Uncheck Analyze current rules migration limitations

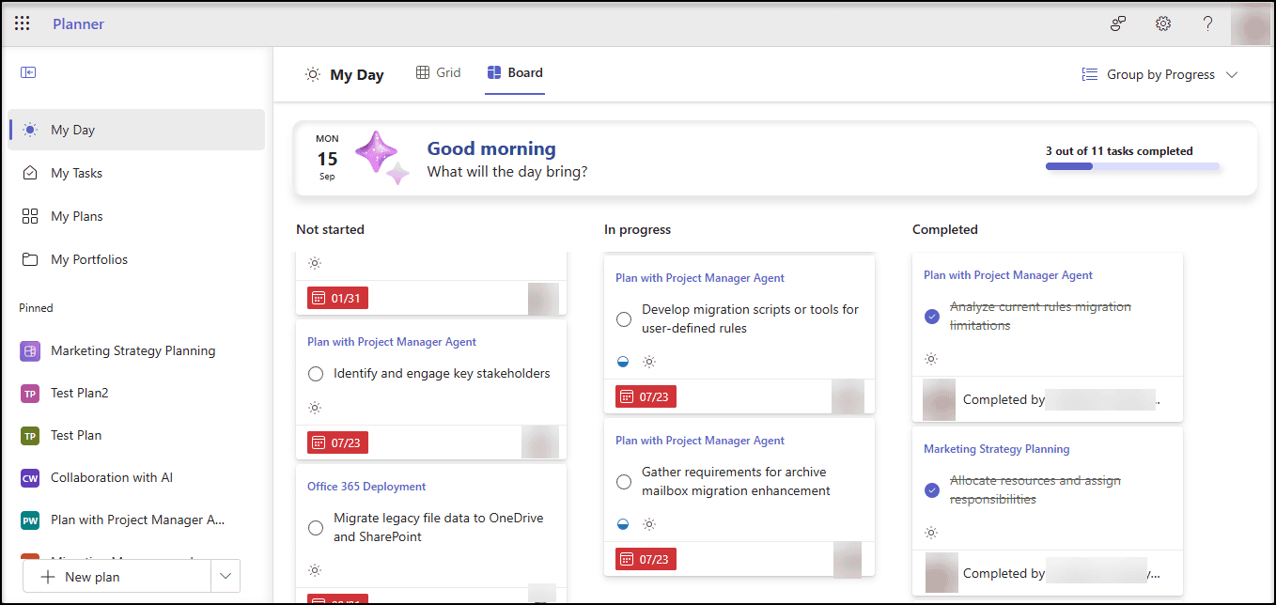(x=932, y=317)
